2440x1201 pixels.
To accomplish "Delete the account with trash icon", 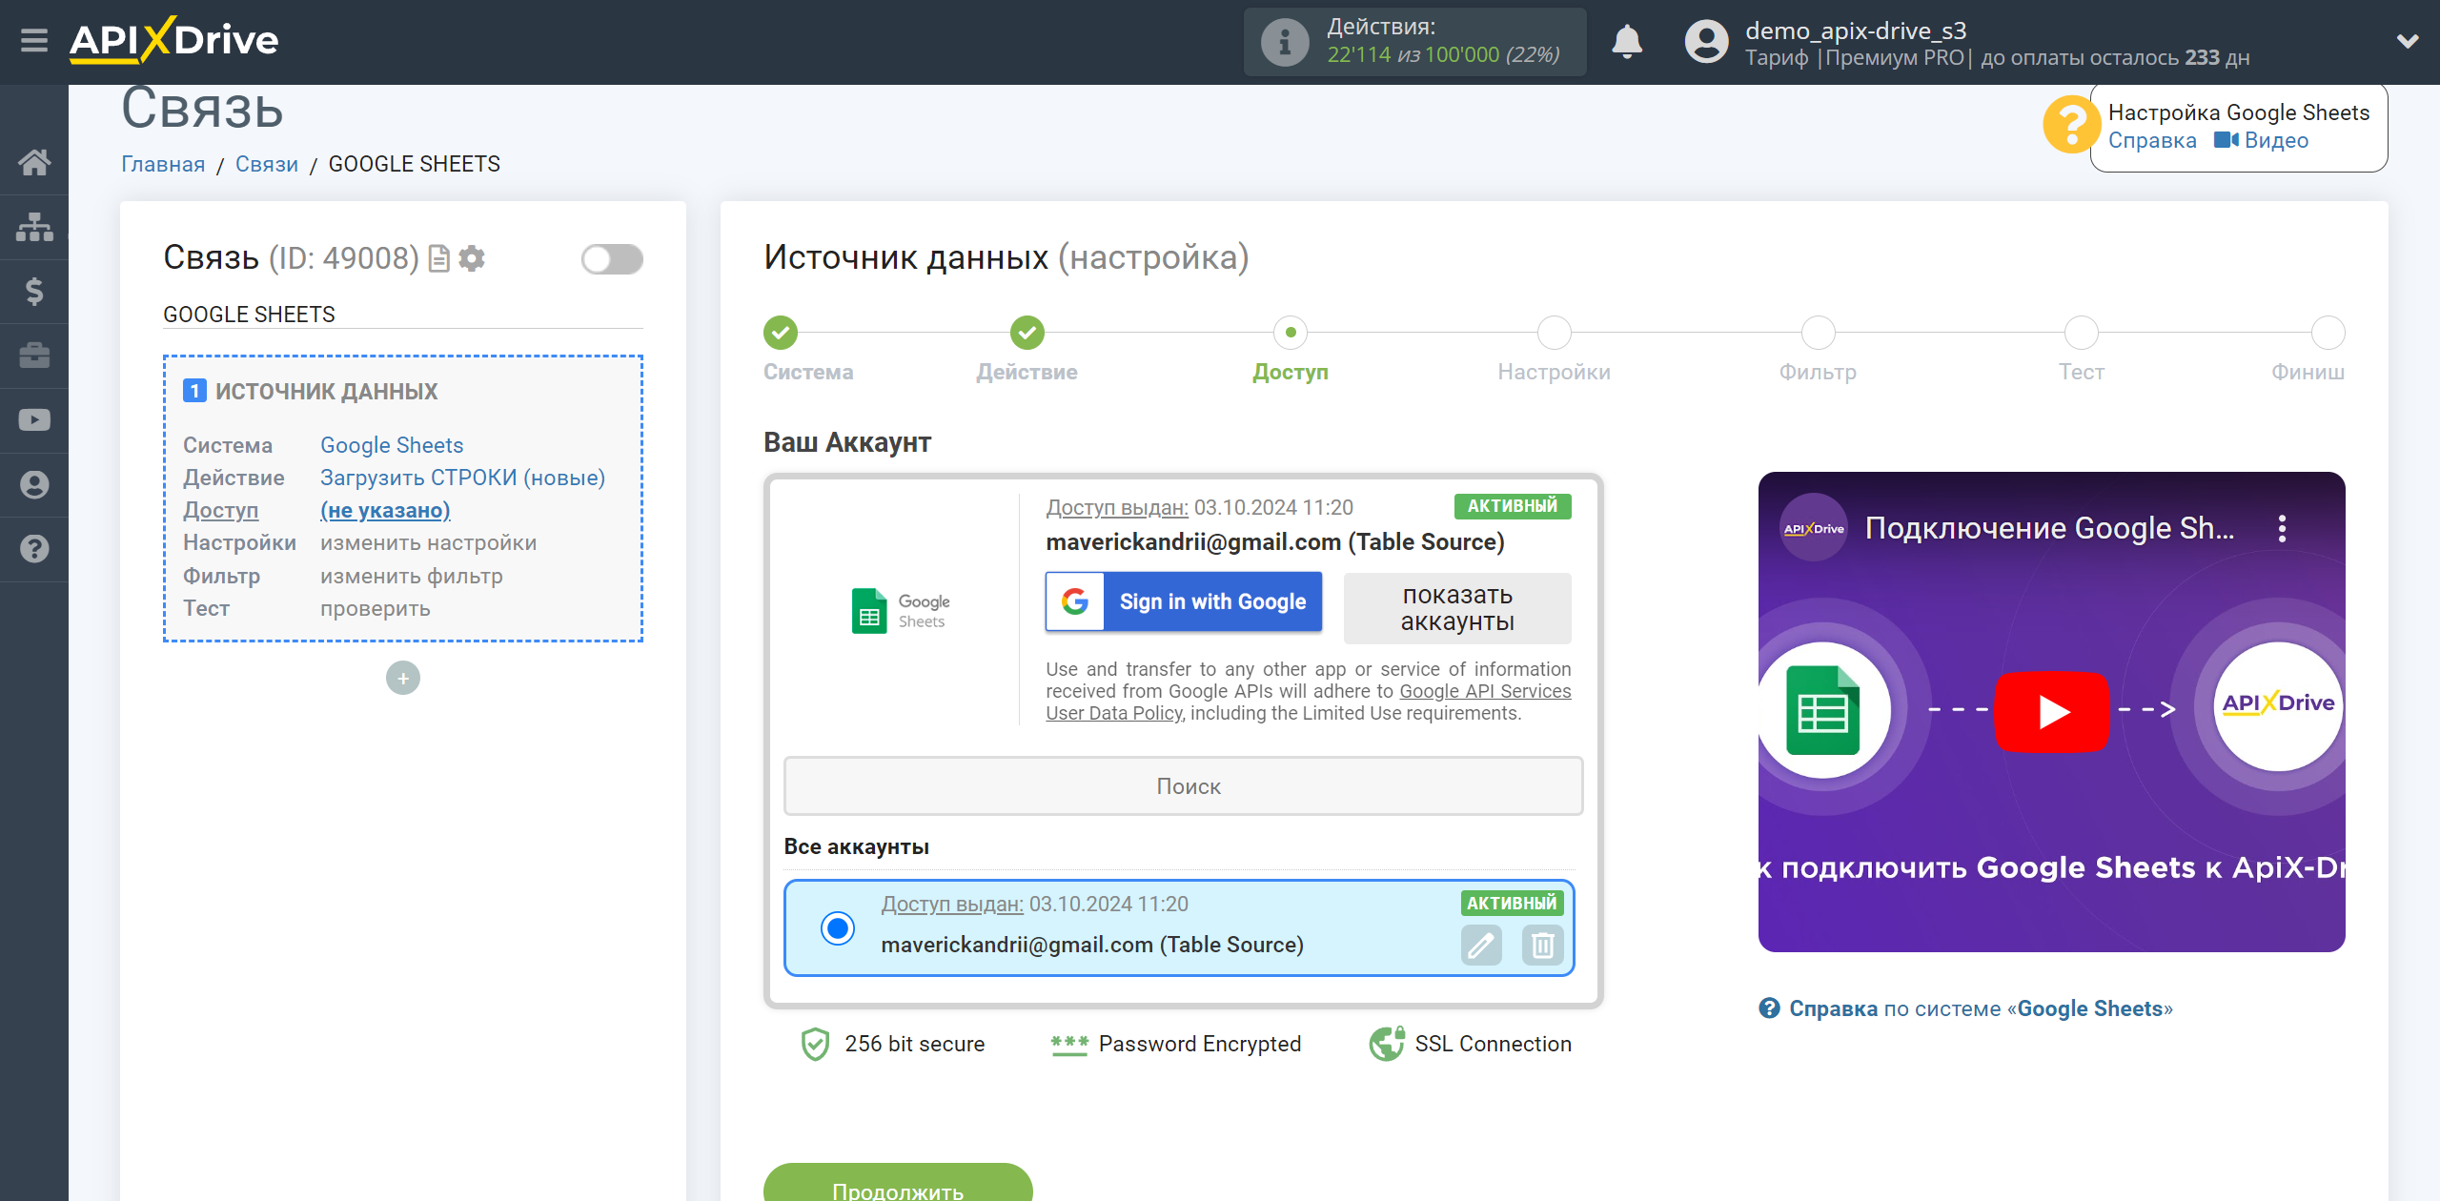I will [x=1542, y=945].
